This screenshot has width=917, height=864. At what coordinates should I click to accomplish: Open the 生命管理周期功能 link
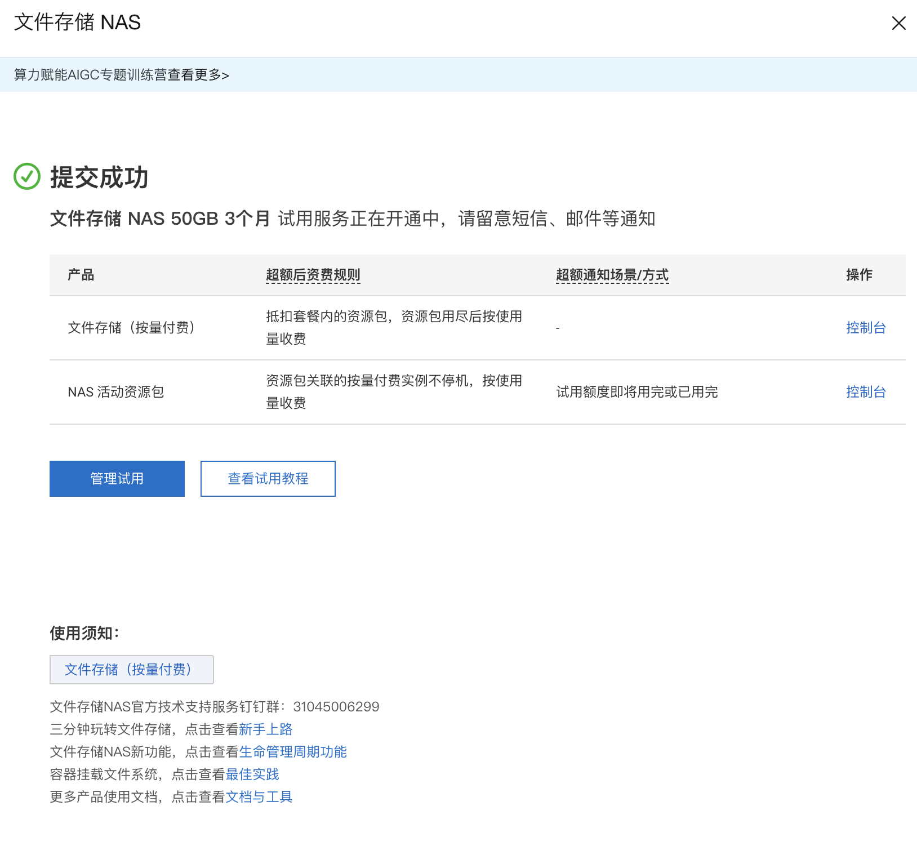tap(293, 752)
